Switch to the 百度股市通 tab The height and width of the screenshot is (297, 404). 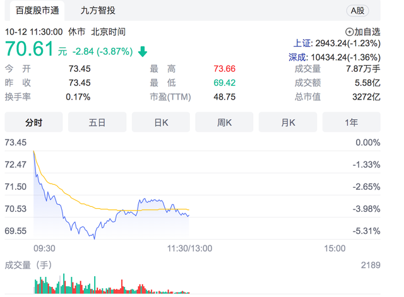click(34, 10)
